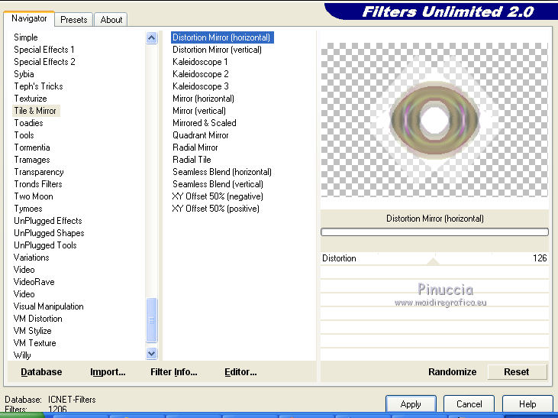Image resolution: width=558 pixels, height=418 pixels.
Task: Open the Database menu button
Action: (41, 372)
